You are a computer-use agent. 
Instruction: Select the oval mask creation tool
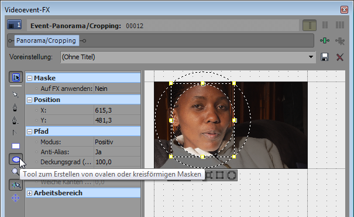[x=16, y=160]
